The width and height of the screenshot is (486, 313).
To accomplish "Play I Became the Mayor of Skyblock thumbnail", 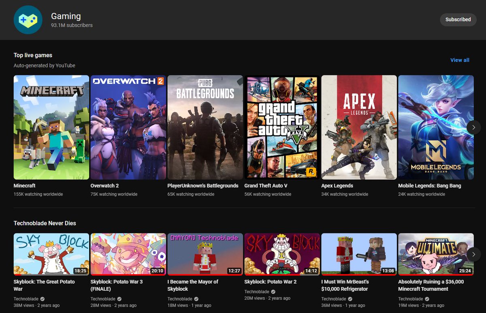I will [x=205, y=254].
